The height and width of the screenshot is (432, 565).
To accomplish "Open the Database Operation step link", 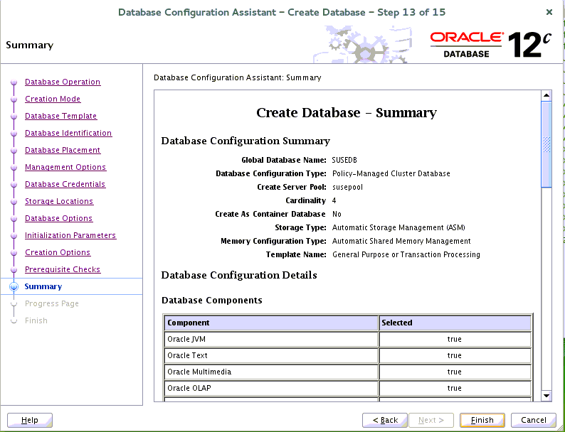I will (63, 82).
